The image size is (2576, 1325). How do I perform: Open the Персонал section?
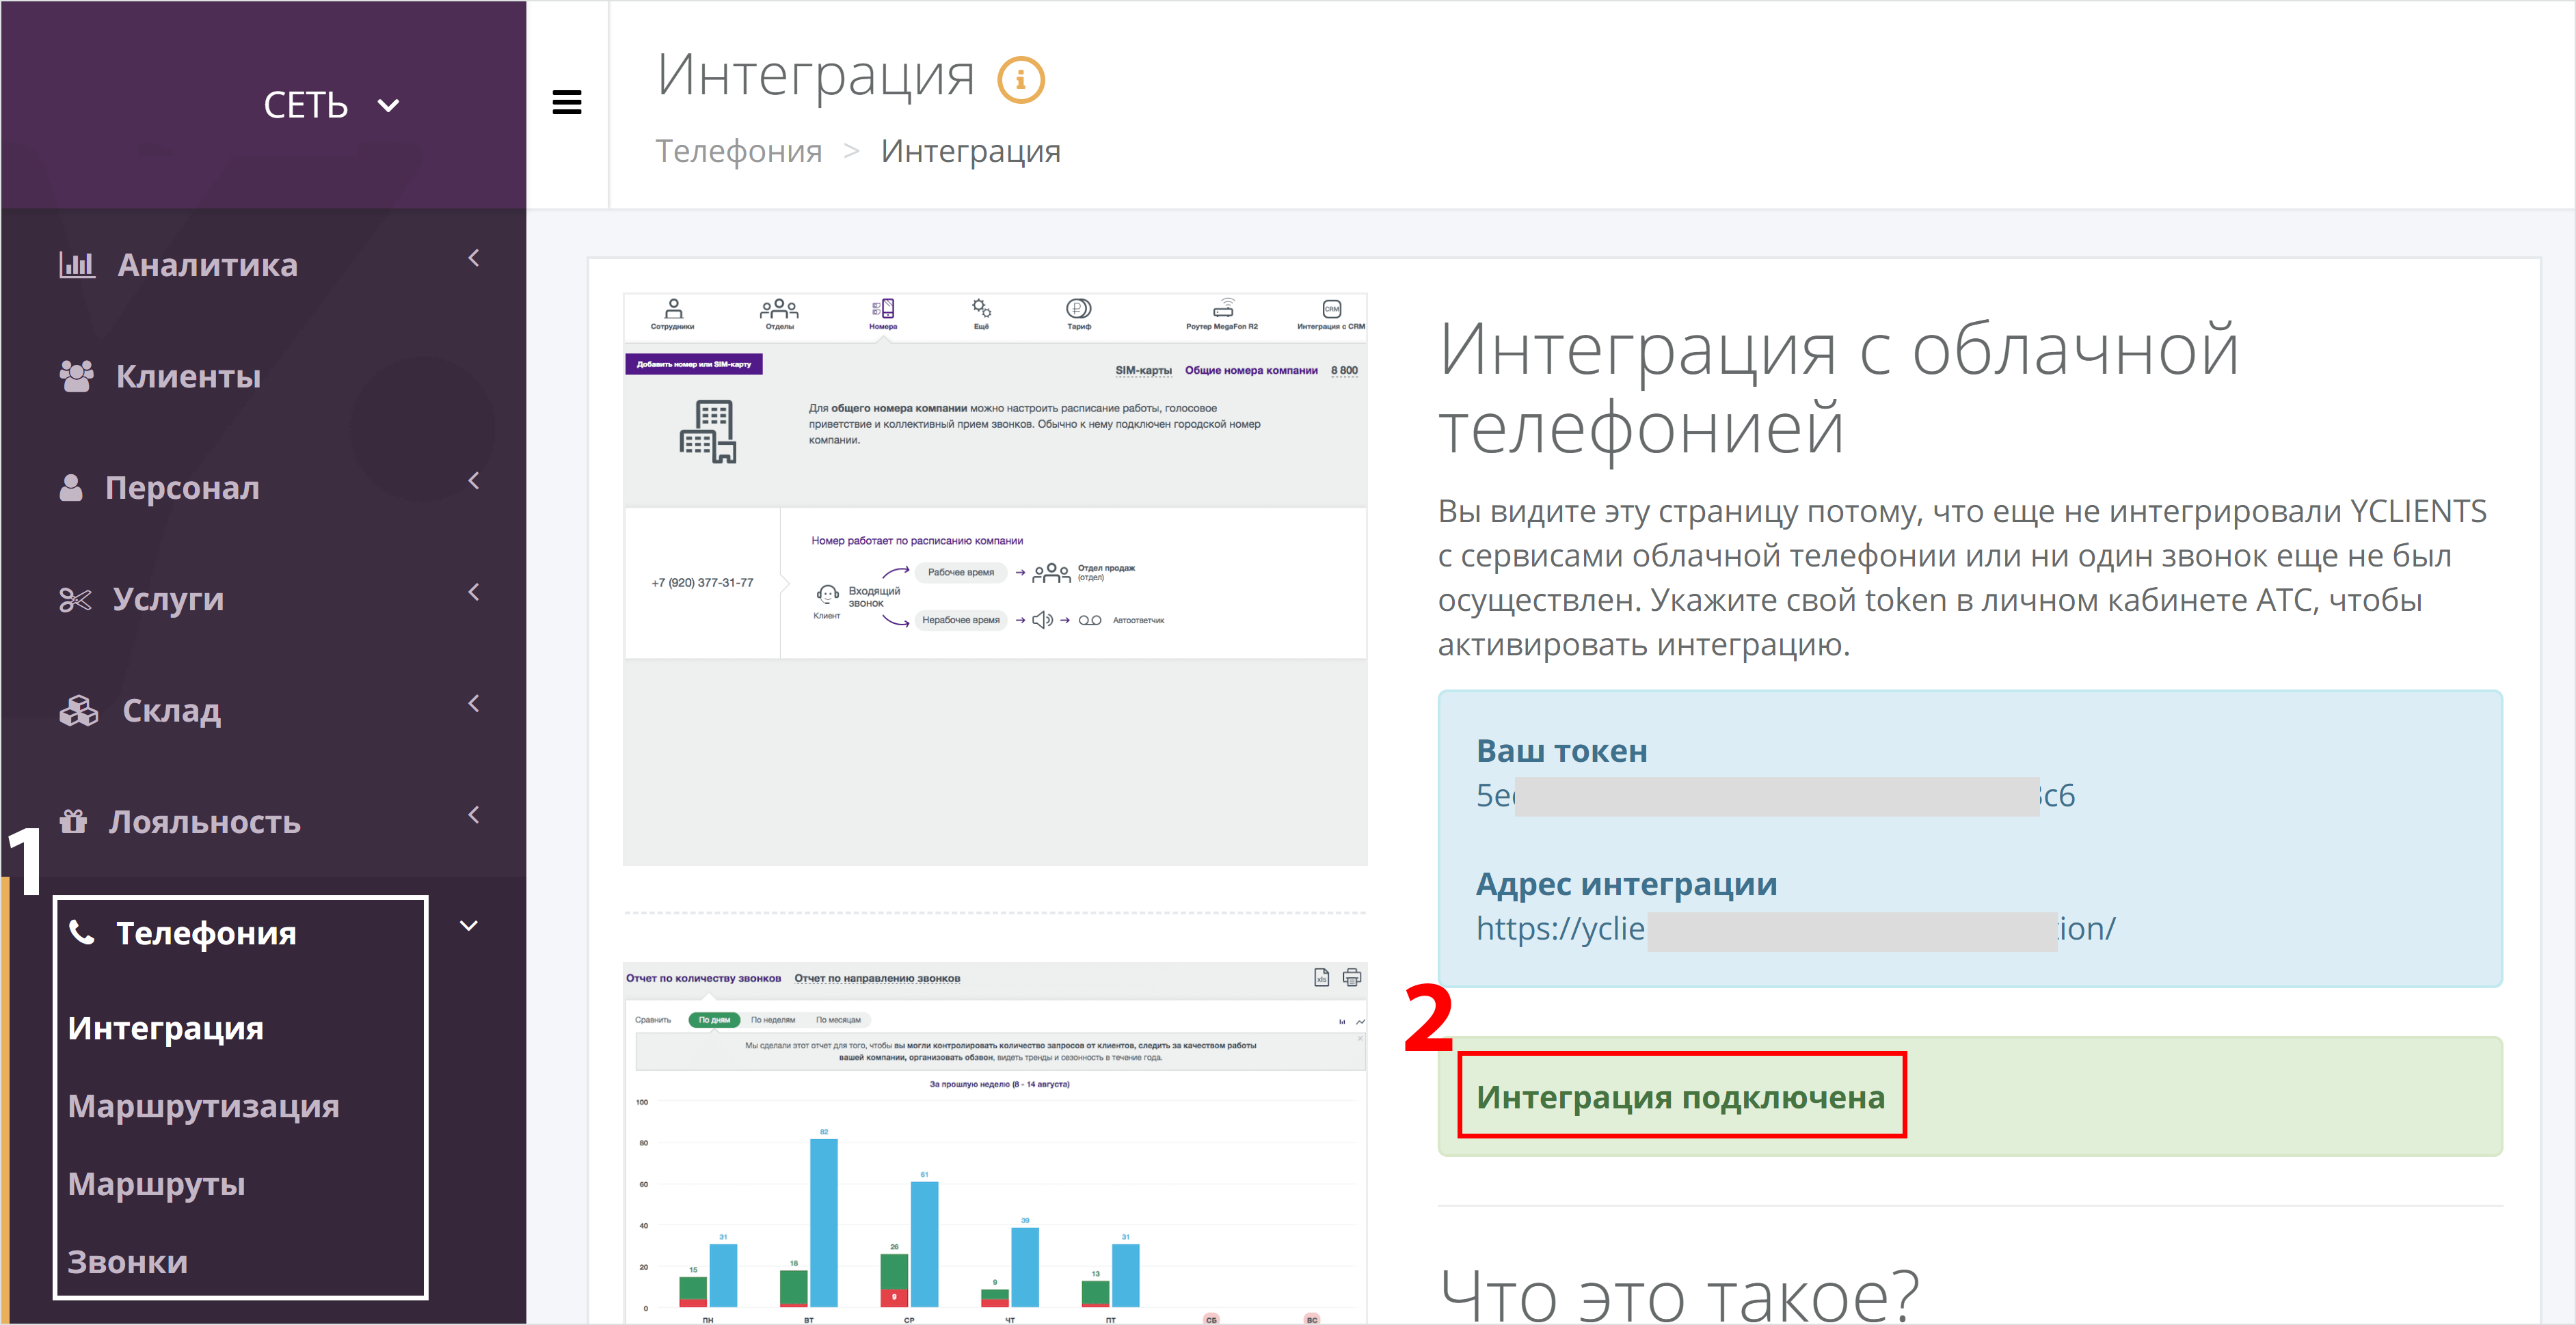183,488
